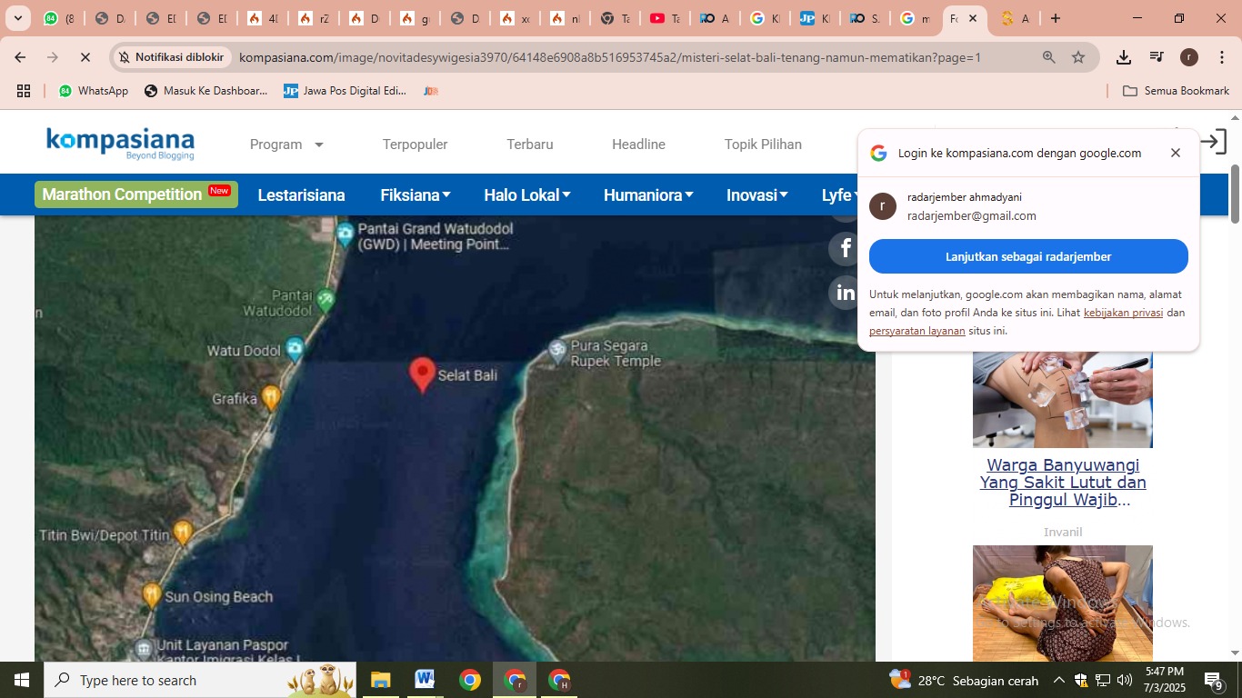
Task: Open the Windows Start menu
Action: coord(21,680)
